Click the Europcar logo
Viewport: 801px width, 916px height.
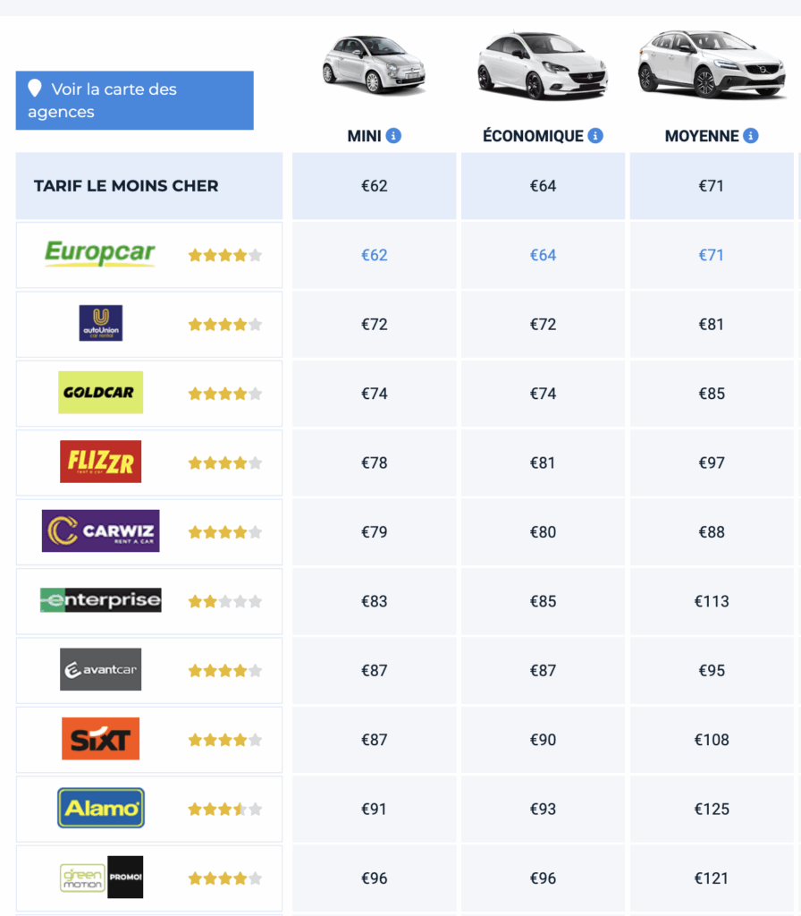click(x=100, y=254)
